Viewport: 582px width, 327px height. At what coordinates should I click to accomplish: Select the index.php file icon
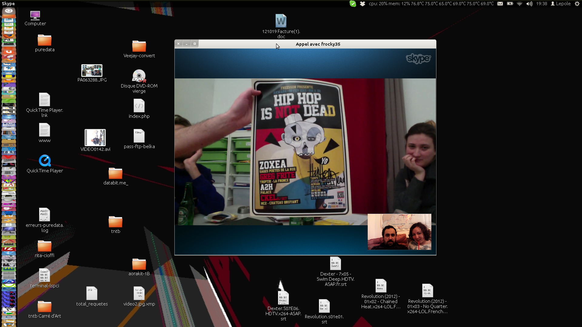point(139,106)
